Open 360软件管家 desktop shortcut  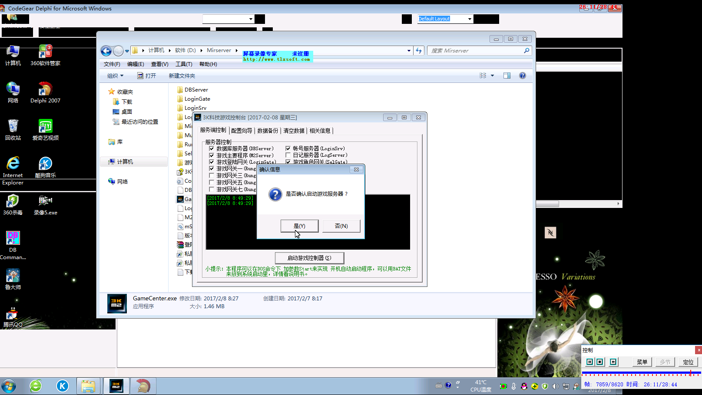click(45, 56)
